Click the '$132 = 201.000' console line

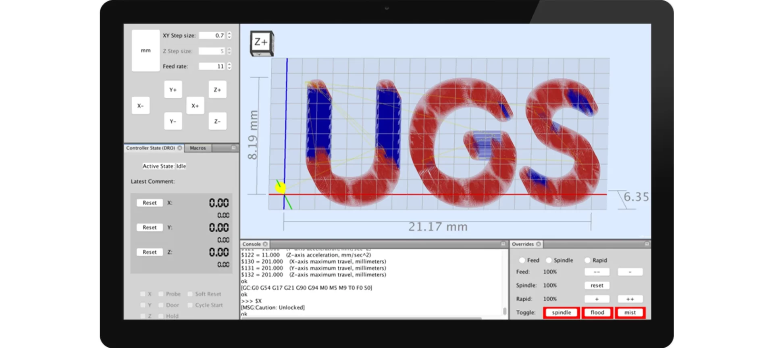pyautogui.click(x=314, y=275)
